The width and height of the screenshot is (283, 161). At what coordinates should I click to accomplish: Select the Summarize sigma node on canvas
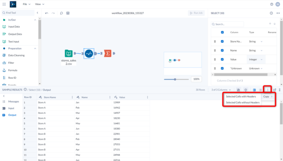[x=108, y=54]
